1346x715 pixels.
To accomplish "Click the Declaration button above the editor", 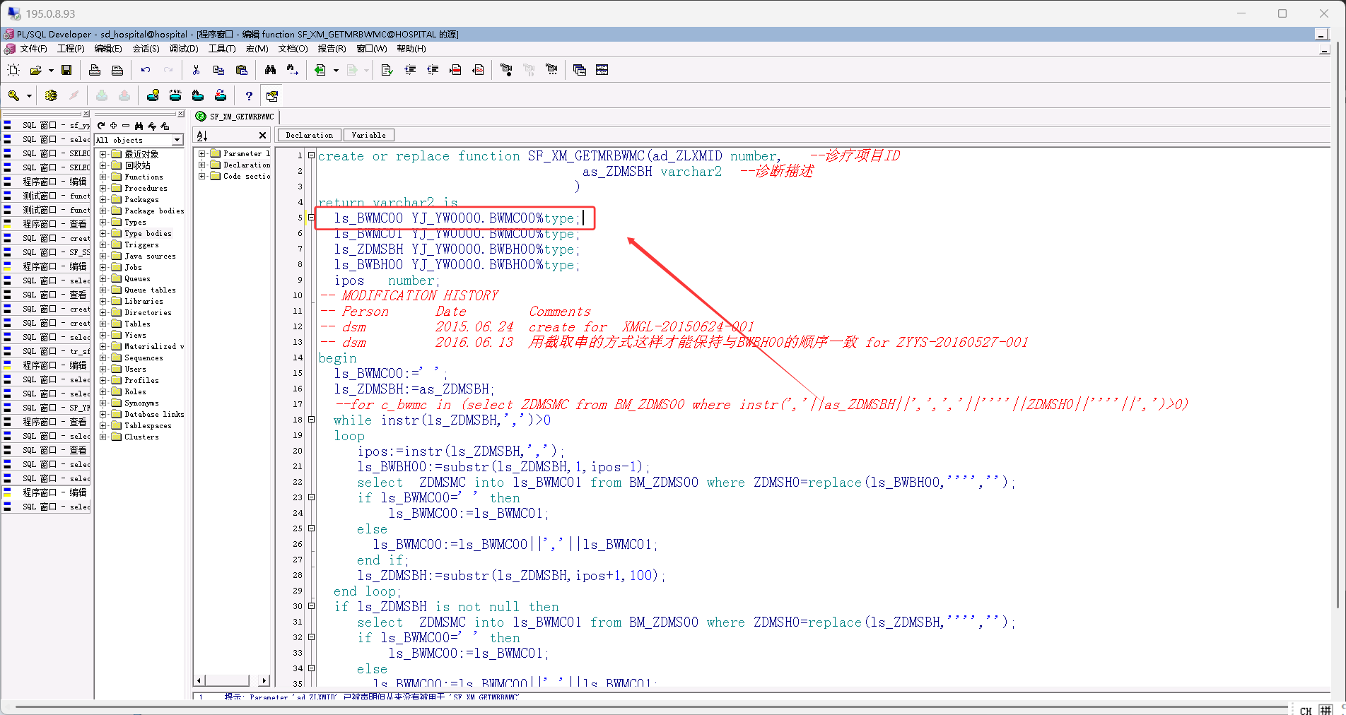I will pyautogui.click(x=309, y=135).
